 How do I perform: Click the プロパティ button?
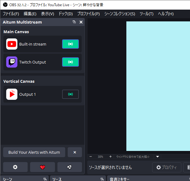pos(167,167)
